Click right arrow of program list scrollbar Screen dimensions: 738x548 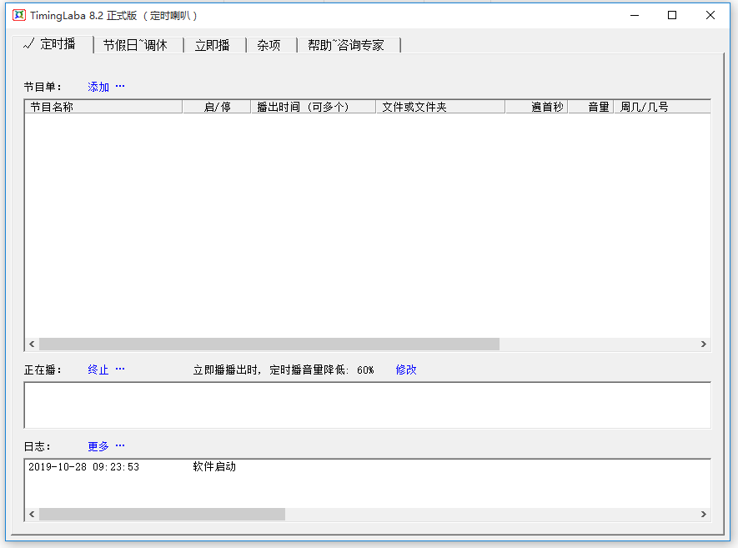coord(704,344)
